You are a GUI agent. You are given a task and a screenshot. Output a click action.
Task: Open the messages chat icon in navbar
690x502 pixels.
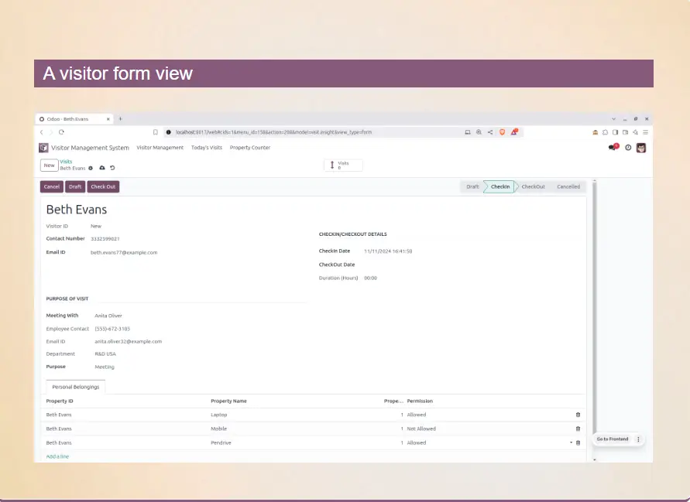[x=613, y=148]
